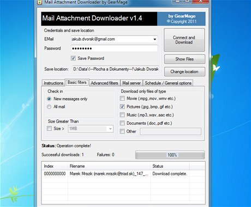Select the New messages only radio button
Image resolution: width=251 pixels, height=207 pixels.
point(49,99)
